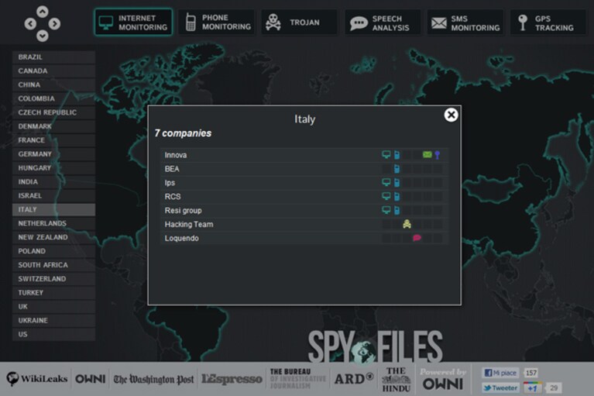594x396 pixels.
Task: Open the L'Espresso partner link
Action: pyautogui.click(x=232, y=379)
